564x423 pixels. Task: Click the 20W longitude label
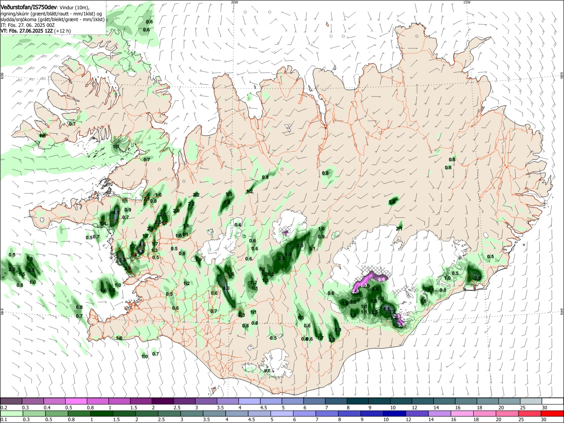click(234, 2)
